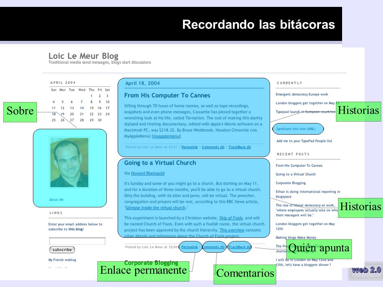Select April 13 in the calendar
383x287 pixels.
pyautogui.click(x=72, y=108)
